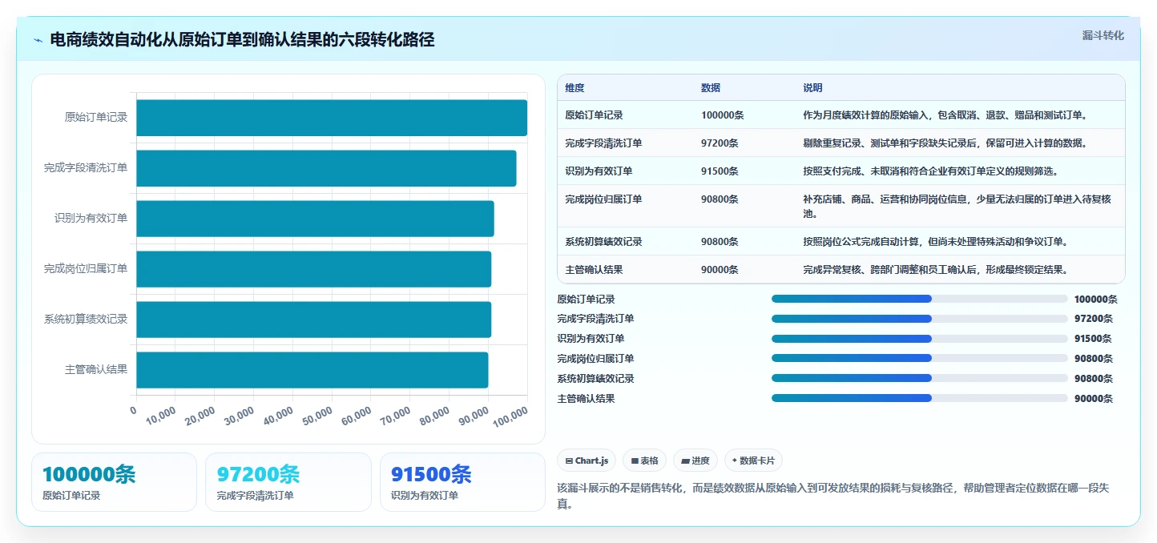Select the 进度 chip

[x=695, y=461]
